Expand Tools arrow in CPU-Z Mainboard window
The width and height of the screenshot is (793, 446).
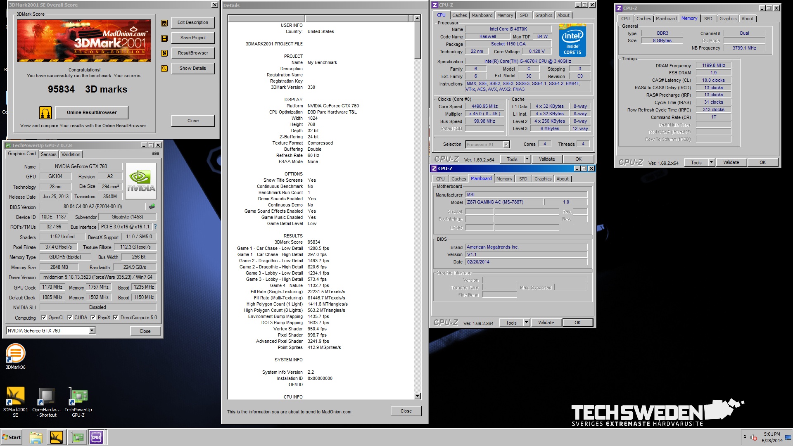(526, 323)
